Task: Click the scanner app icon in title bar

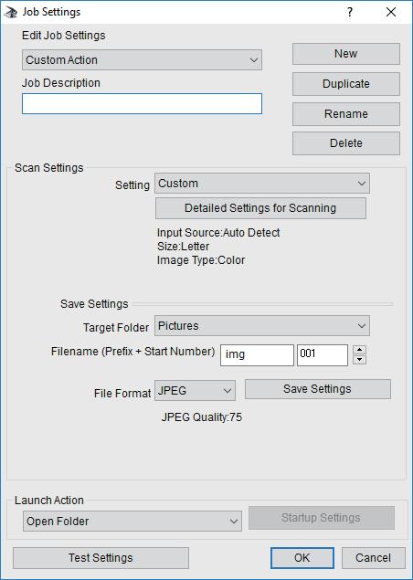Action: (10, 12)
